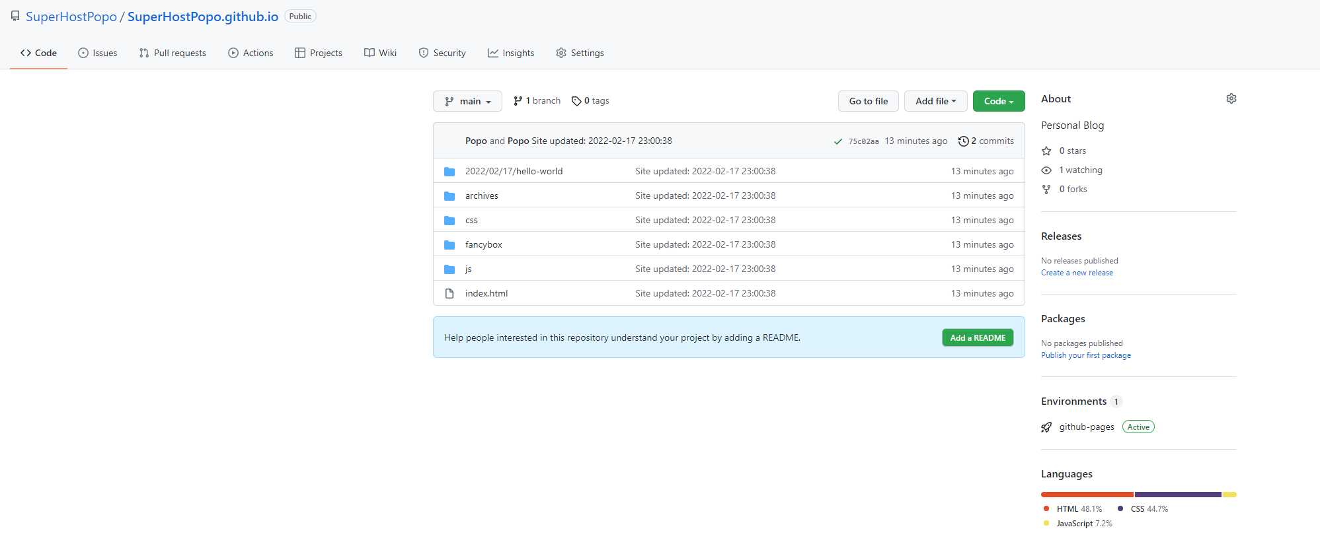Open the css folder
Viewport: 1320px width, 556px height.
pos(471,220)
